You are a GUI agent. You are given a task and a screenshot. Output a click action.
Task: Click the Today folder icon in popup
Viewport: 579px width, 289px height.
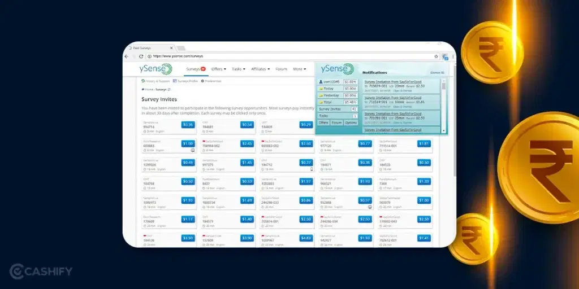321,89
